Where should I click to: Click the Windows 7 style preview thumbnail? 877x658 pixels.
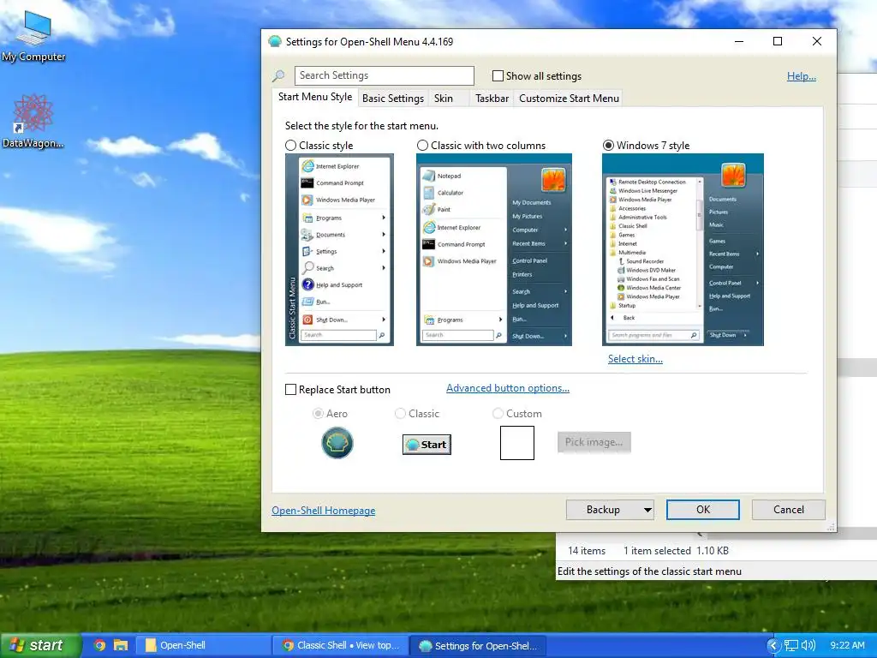coord(683,249)
